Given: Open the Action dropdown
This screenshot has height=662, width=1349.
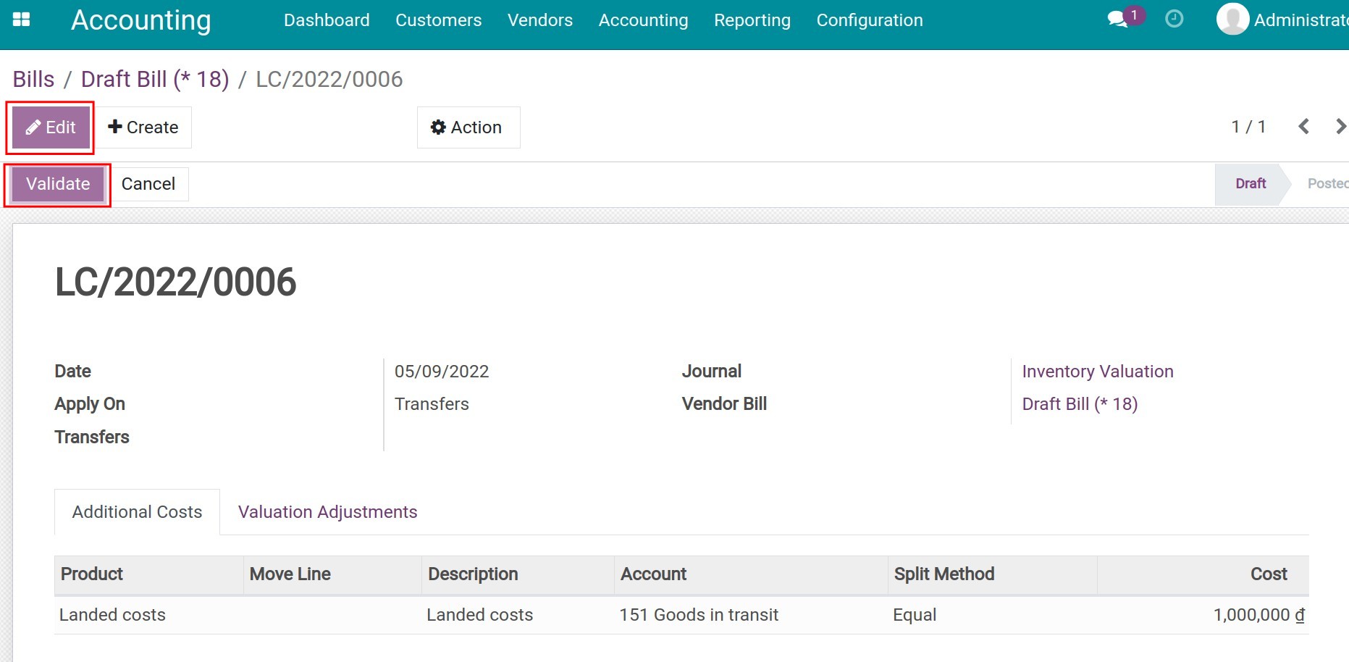Looking at the screenshot, I should 468,127.
